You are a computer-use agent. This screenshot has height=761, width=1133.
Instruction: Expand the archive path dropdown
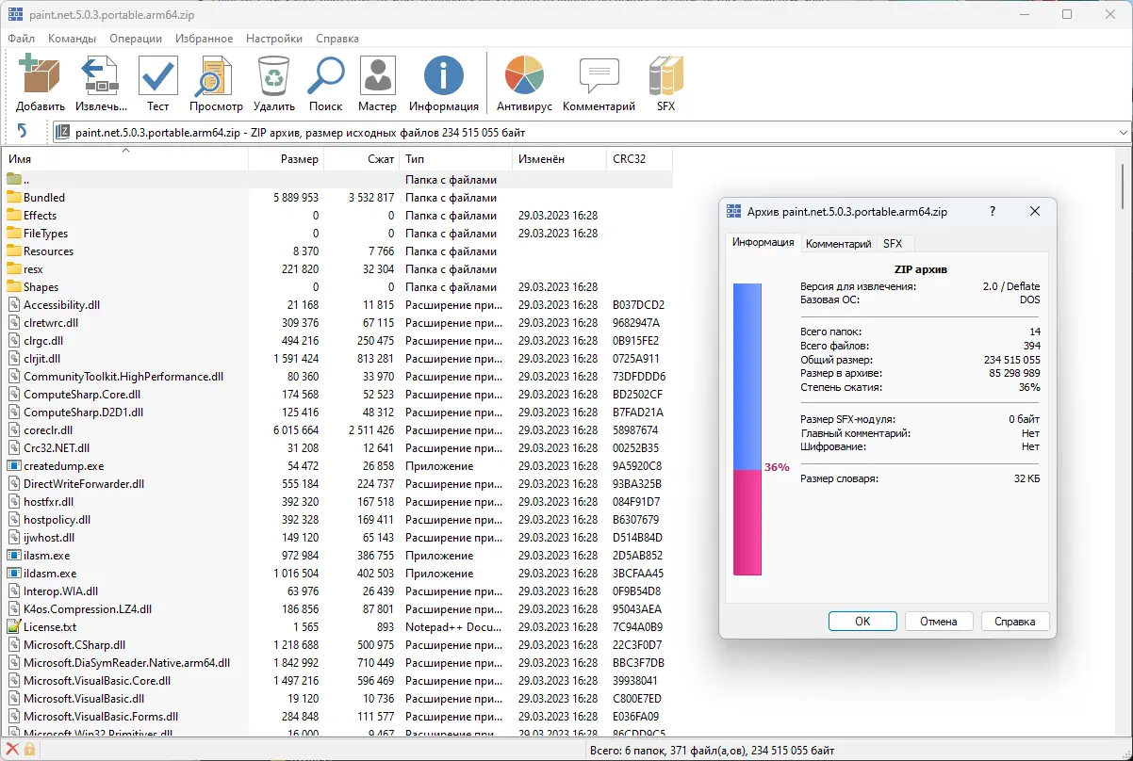tap(1122, 133)
